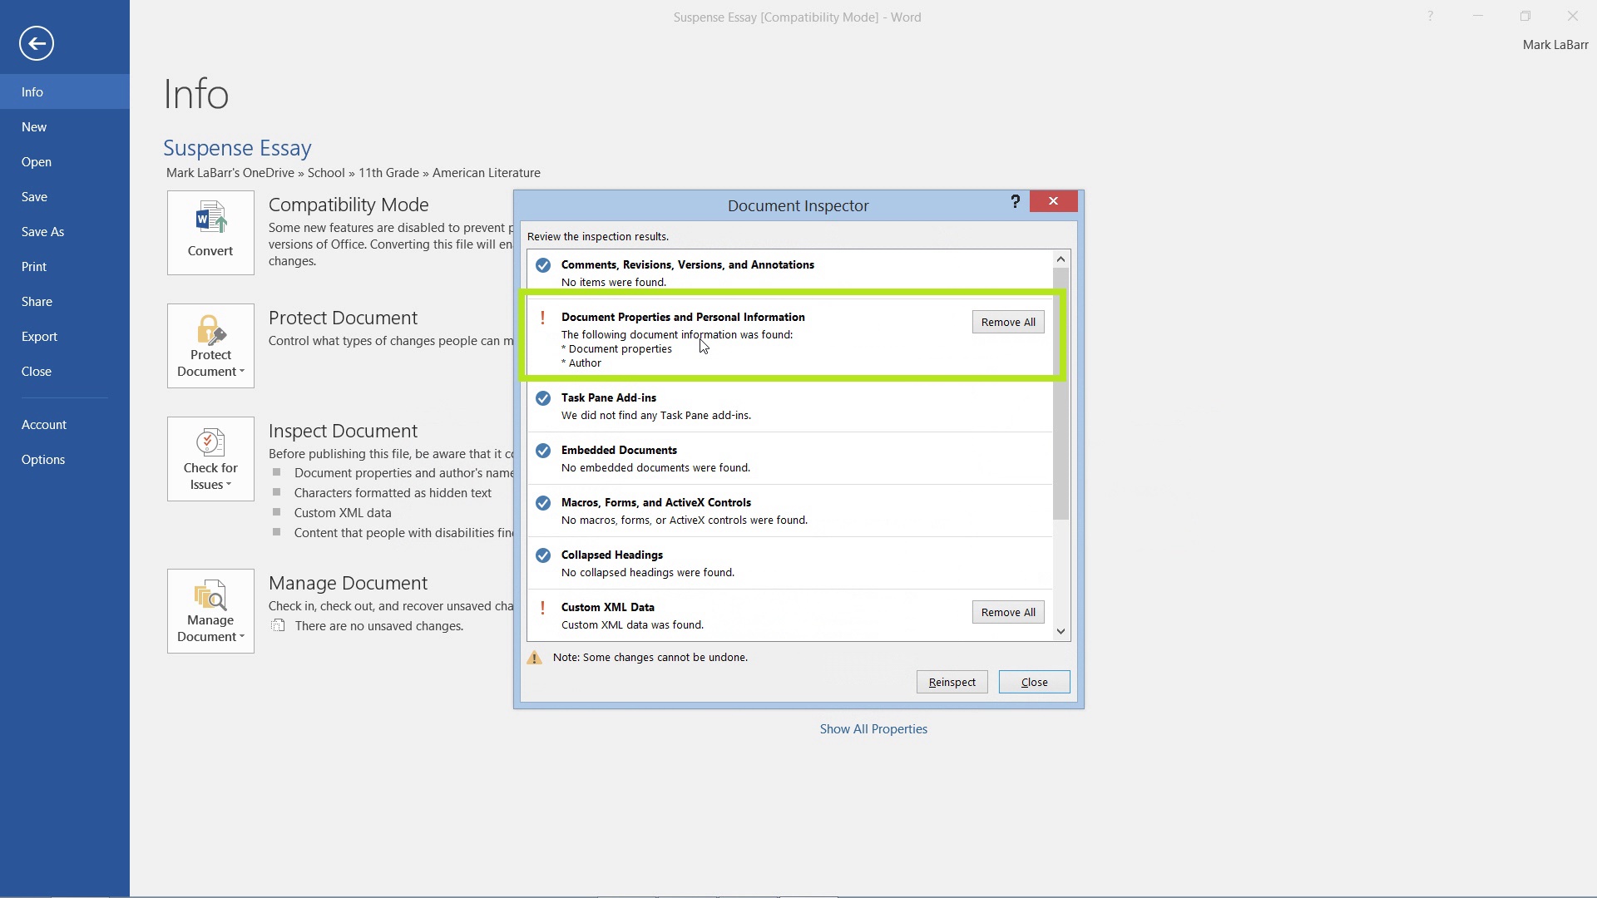
Task: Expand Show All Properties link
Action: (873, 728)
